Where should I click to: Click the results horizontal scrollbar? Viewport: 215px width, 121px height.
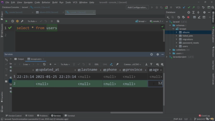point(137,113)
